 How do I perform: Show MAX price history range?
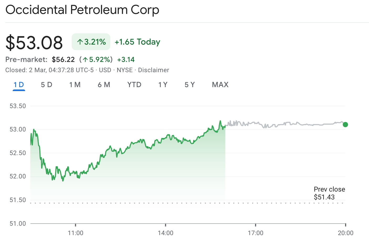coord(220,85)
